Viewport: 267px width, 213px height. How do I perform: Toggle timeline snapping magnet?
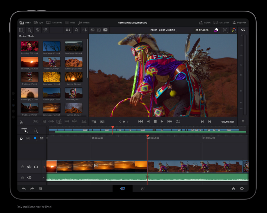tap(22, 138)
